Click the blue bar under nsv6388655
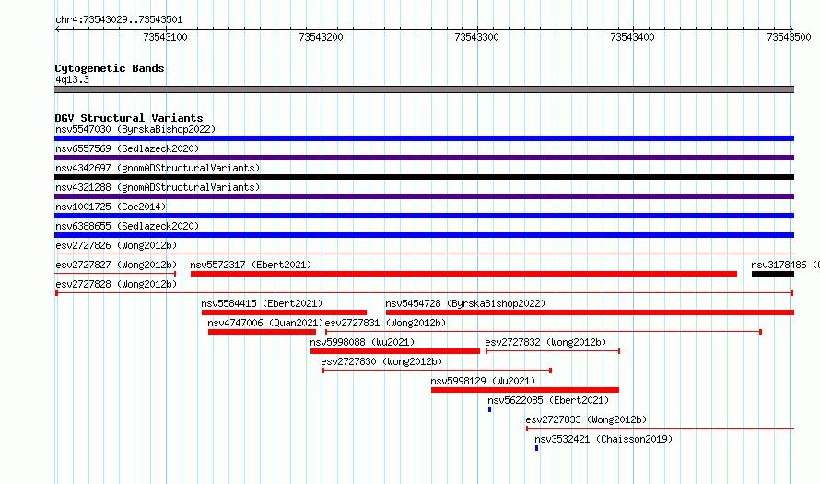This screenshot has height=484, width=820. point(424,235)
